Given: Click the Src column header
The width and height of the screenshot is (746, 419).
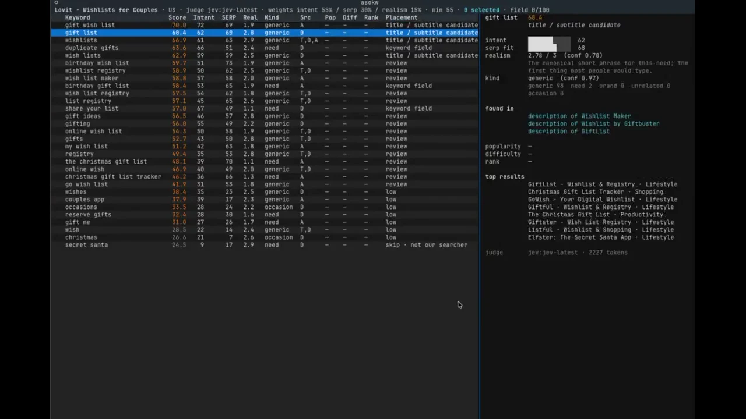Looking at the screenshot, I should (x=305, y=17).
